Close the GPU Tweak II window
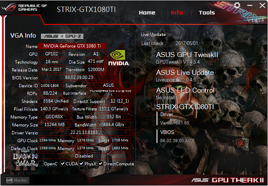The height and width of the screenshot is (186, 268). [x=262, y=5]
